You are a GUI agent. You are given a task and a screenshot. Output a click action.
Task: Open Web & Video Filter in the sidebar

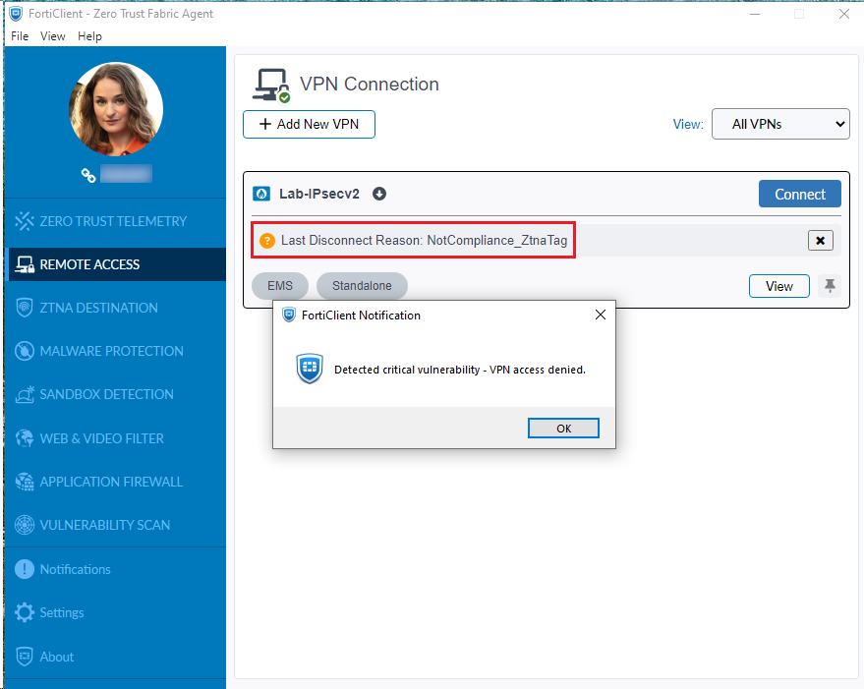[117, 438]
